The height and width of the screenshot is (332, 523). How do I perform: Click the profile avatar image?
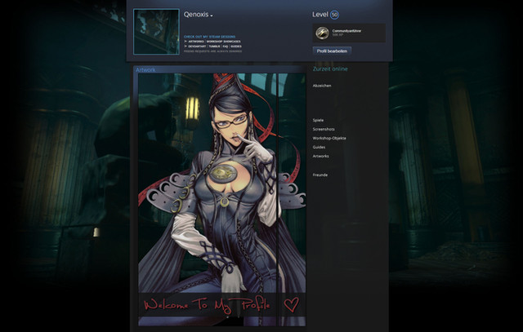tap(156, 32)
